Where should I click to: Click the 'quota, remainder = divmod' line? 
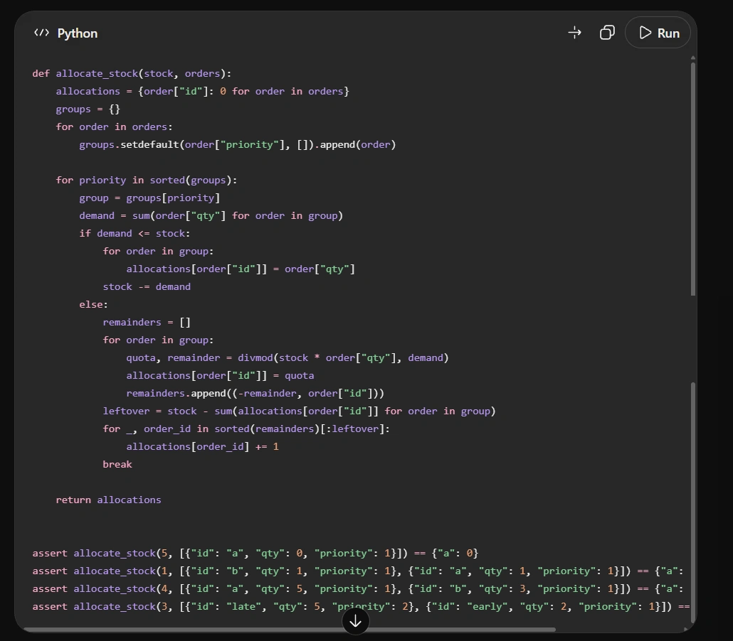coord(288,358)
